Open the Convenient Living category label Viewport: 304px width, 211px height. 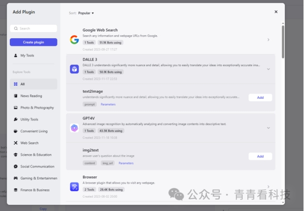pos(34,131)
